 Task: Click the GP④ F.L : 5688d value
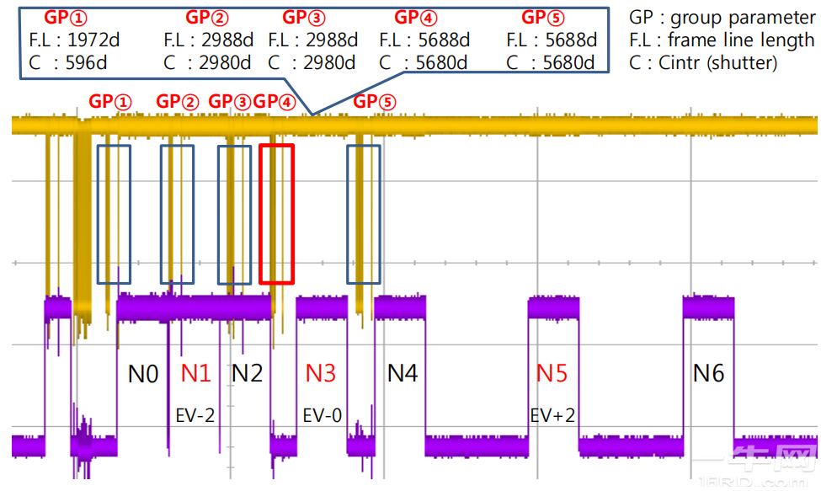pyautogui.click(x=424, y=40)
